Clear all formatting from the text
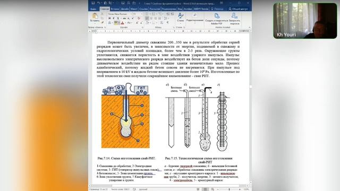This screenshot has width=340, height=191. [139, 18]
